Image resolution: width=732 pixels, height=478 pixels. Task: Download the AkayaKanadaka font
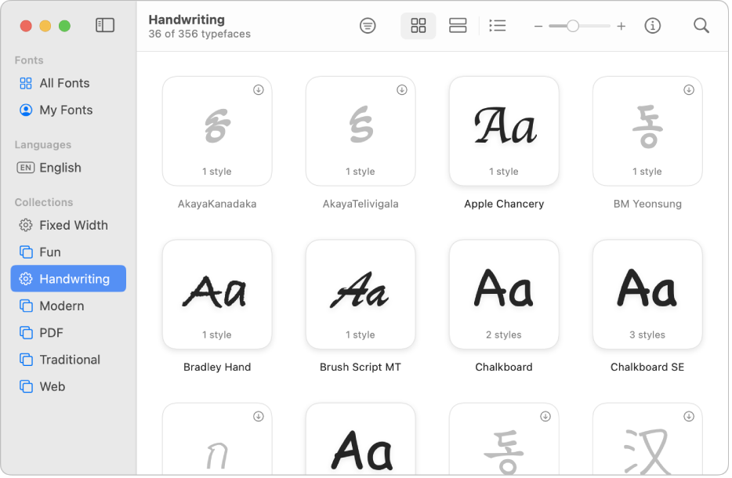pyautogui.click(x=259, y=89)
